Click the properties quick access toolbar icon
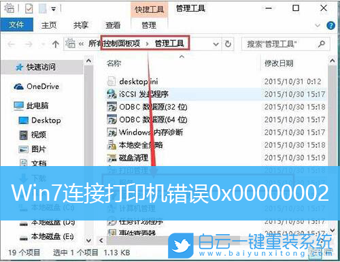Image resolution: width=340 pixels, height=262 pixels. 29,9
